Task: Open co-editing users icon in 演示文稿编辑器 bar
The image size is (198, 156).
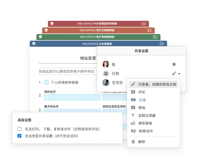Action: click(150, 30)
